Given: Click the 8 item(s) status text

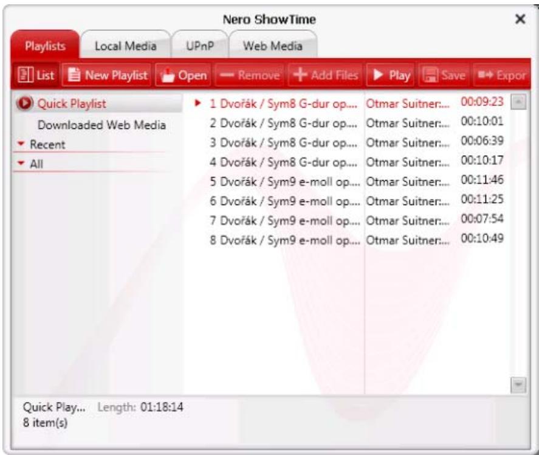Looking at the screenshot, I should coord(45,423).
